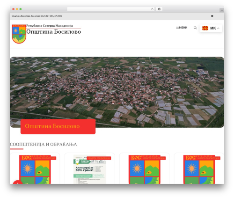Click the browser address bar
234x198 pixels.
(110, 9)
